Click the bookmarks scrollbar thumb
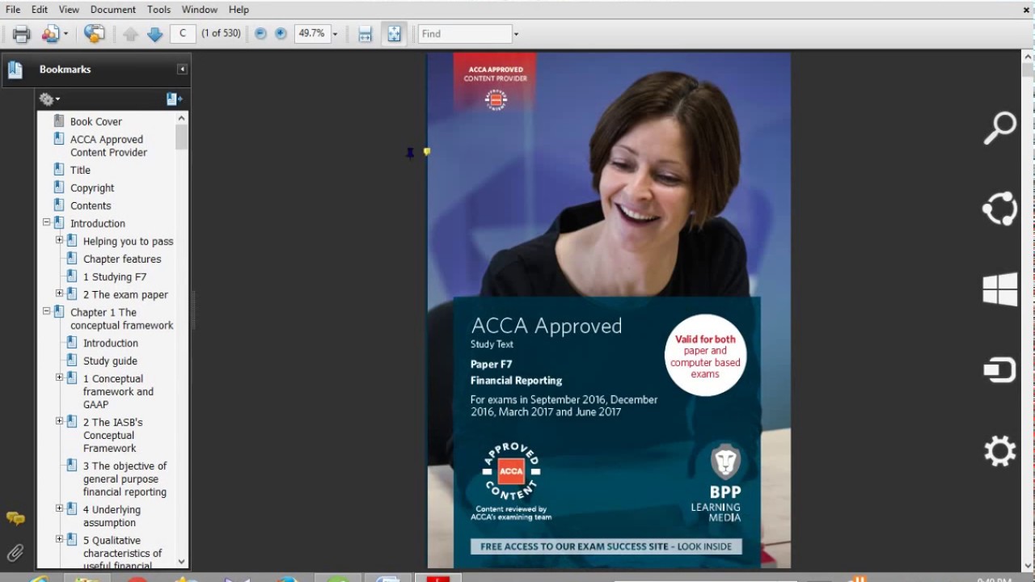 point(181,137)
